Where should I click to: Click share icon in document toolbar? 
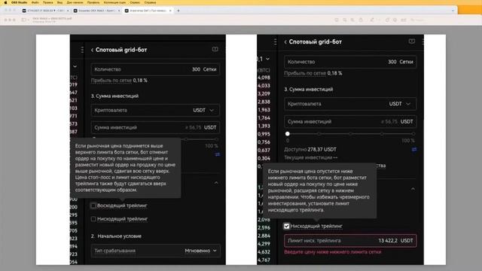click(x=361, y=20)
